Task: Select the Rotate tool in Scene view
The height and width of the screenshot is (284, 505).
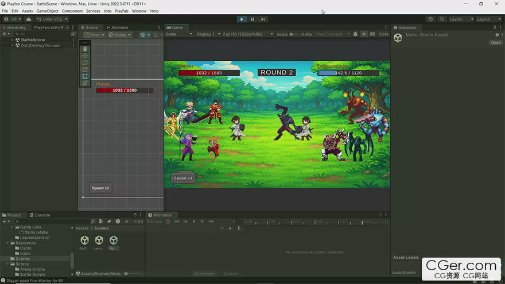Action: coord(85,63)
